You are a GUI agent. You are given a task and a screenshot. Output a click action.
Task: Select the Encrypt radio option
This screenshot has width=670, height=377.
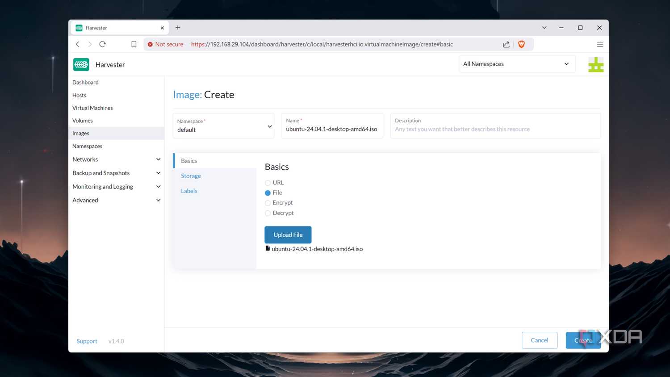click(x=268, y=203)
